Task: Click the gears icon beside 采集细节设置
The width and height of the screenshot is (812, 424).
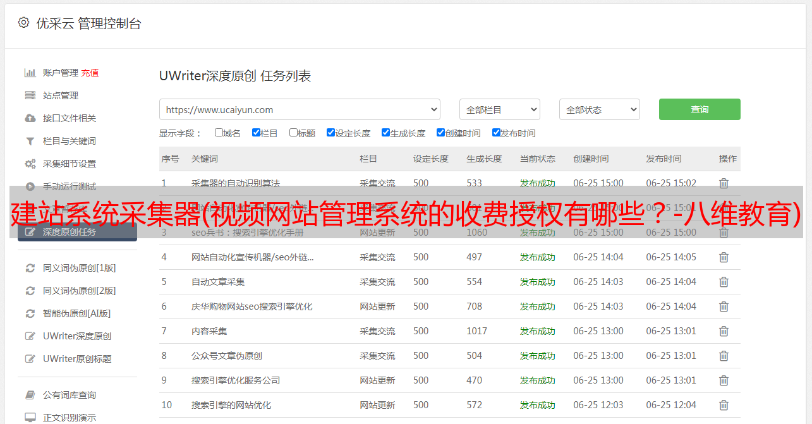Action: click(30, 164)
